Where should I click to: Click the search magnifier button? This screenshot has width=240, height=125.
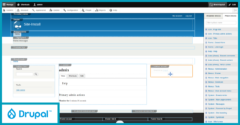tap(36, 74)
